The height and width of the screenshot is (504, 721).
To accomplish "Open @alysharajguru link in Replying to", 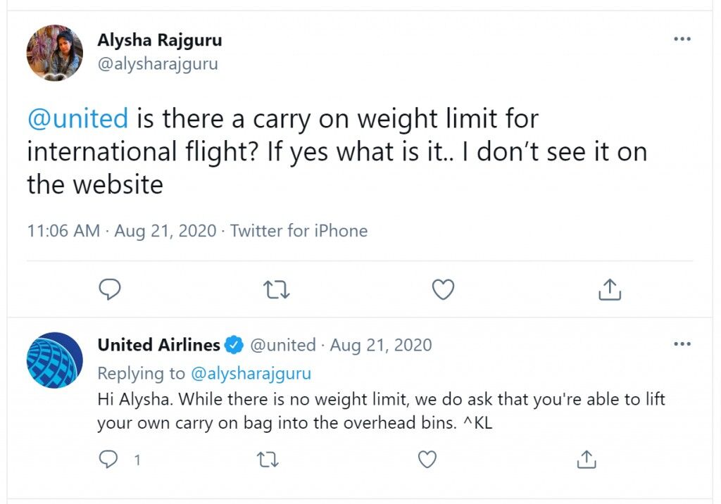I will 251,373.
